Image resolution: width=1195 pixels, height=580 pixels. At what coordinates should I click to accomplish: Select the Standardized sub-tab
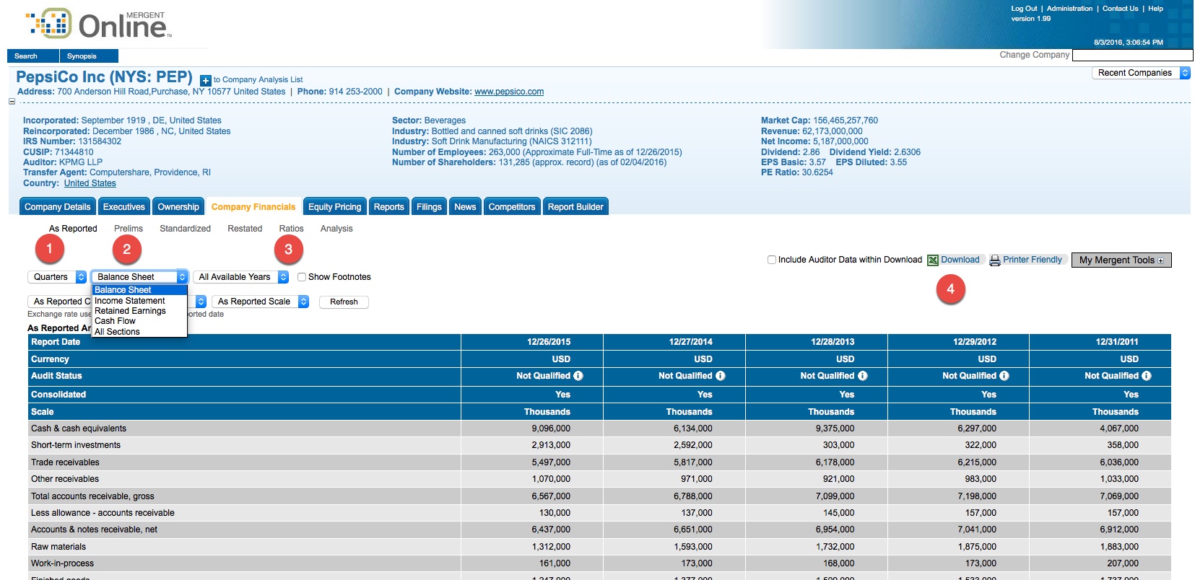click(186, 229)
